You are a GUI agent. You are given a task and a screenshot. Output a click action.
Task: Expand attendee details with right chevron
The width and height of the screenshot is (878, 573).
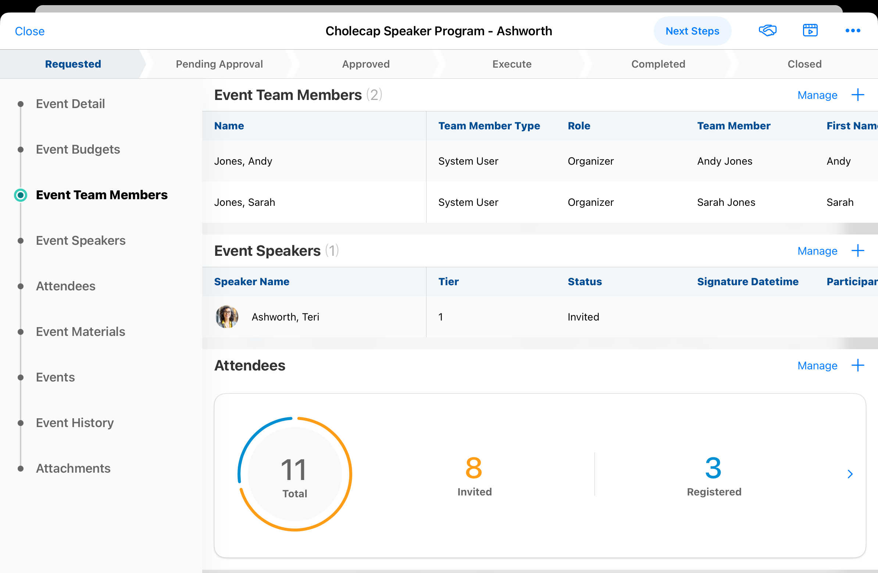850,474
